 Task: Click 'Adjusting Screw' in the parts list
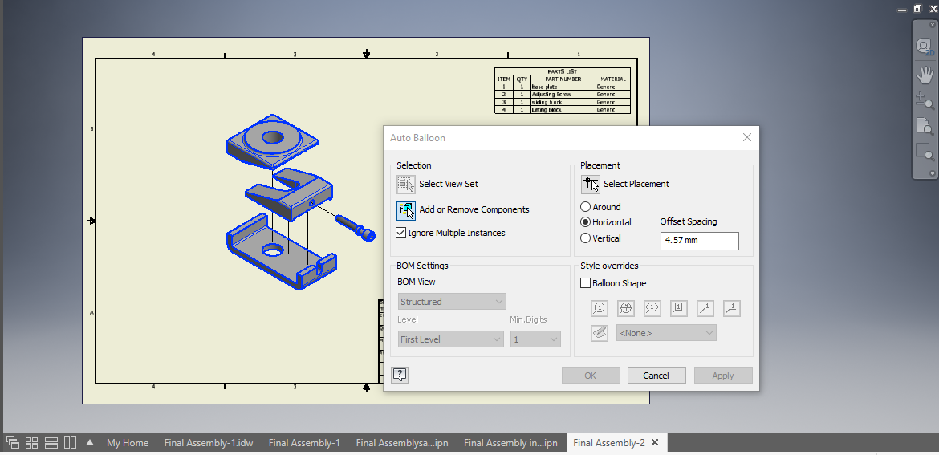[x=551, y=95]
